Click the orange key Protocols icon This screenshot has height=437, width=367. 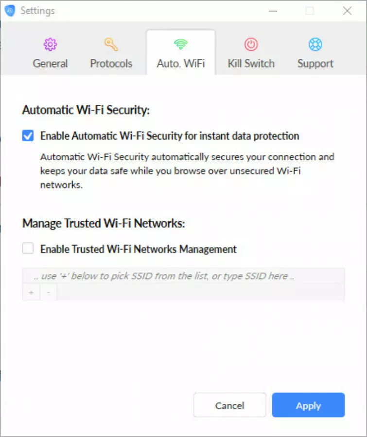coord(111,45)
